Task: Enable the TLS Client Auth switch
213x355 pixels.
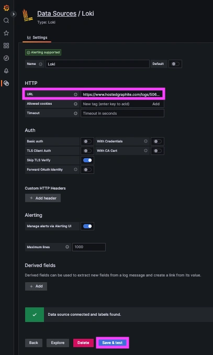Action: [87, 151]
